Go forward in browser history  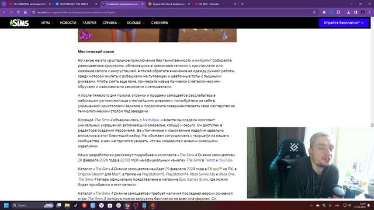tap(11, 12)
